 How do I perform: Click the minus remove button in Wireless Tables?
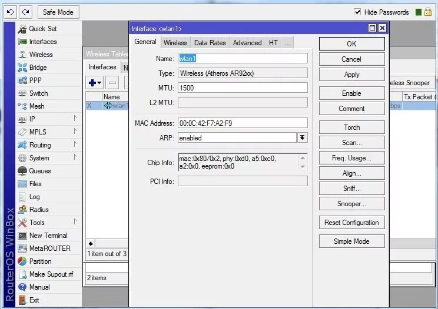pos(112,83)
